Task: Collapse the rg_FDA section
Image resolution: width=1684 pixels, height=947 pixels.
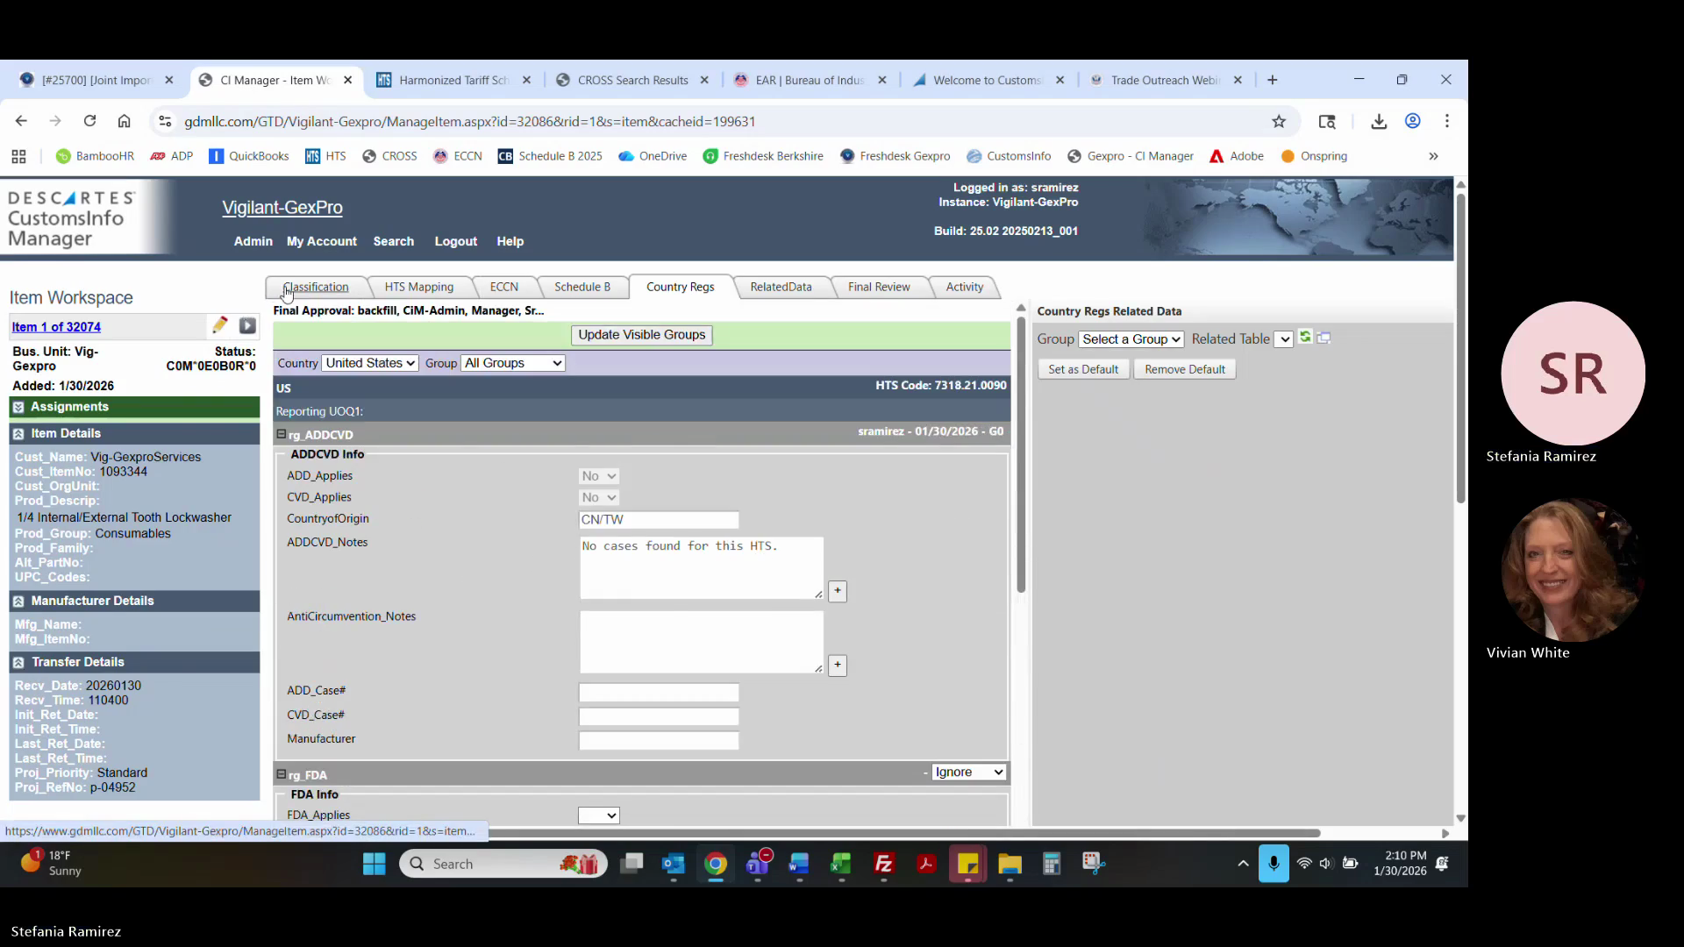Action: pos(282,774)
